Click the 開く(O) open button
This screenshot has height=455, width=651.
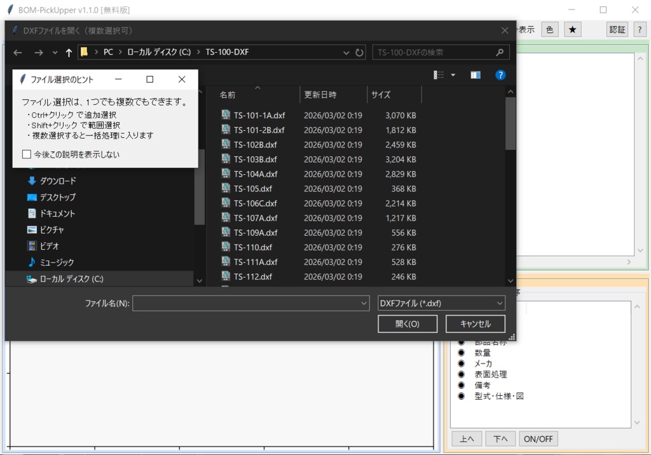(408, 324)
